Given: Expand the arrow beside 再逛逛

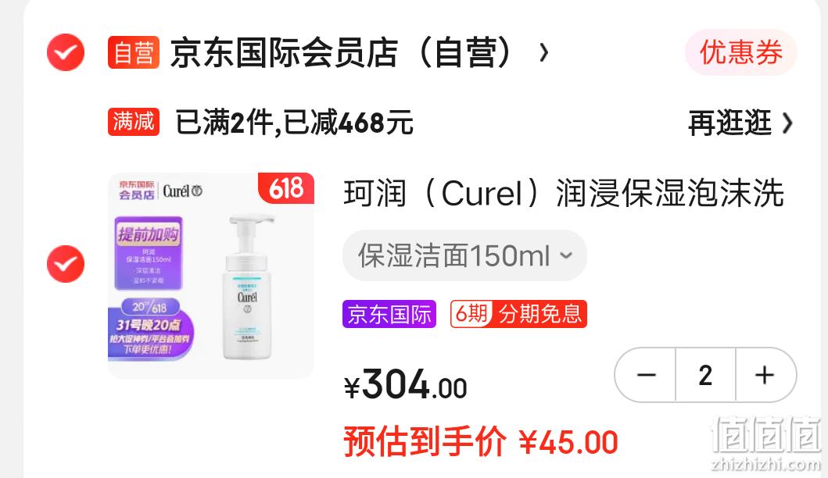Looking at the screenshot, I should click(x=787, y=123).
